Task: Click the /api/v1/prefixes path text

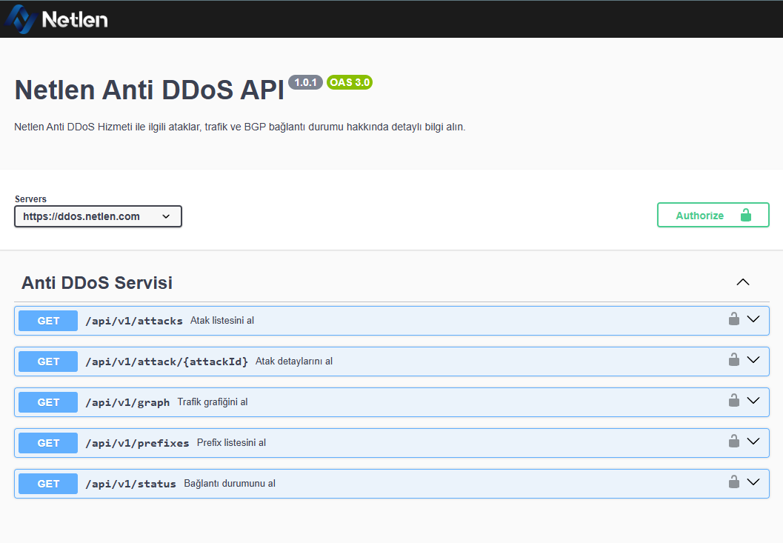Action: click(x=137, y=443)
